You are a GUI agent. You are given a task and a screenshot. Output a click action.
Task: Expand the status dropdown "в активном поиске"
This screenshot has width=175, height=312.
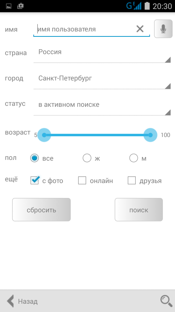tap(102, 107)
